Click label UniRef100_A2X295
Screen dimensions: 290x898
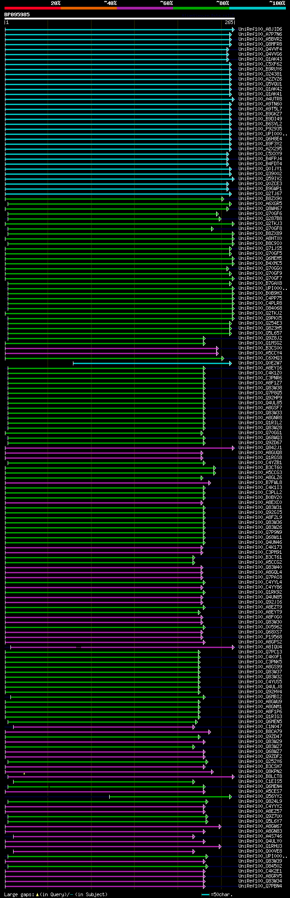tap(260, 149)
